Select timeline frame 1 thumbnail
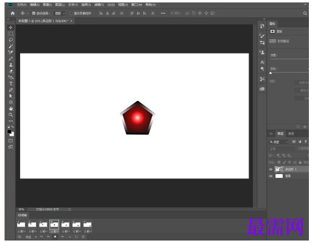This screenshot has height=246, width=315. coord(21,225)
